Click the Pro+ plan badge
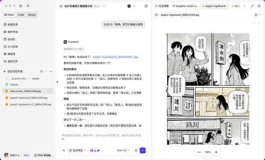The height and width of the screenshot is (160, 265). coord(26,155)
